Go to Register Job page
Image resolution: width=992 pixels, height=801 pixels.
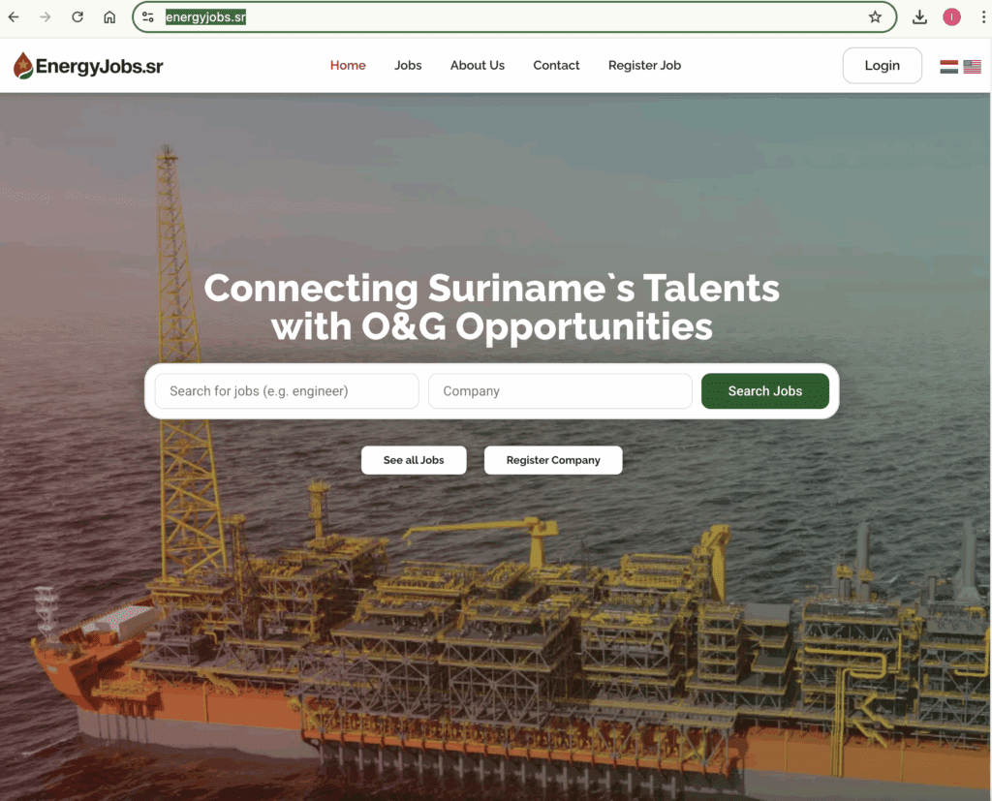[x=644, y=66]
